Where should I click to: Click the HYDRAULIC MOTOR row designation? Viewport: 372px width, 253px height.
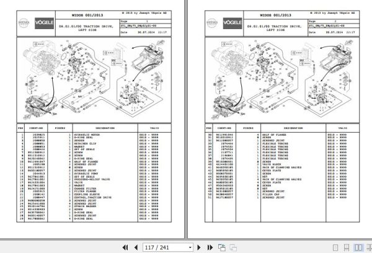tap(87, 135)
